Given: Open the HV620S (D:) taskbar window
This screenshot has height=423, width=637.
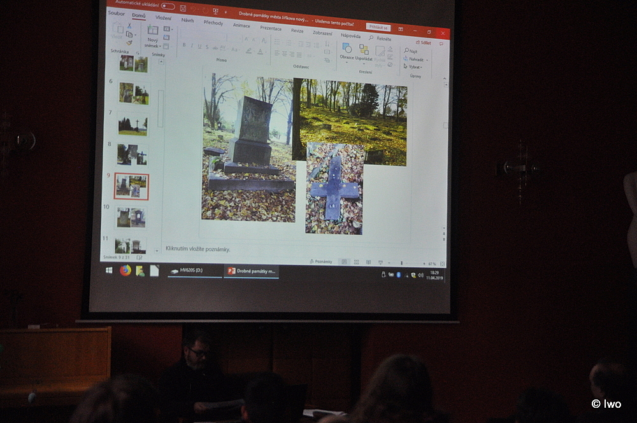Looking at the screenshot, I should coord(194,270).
